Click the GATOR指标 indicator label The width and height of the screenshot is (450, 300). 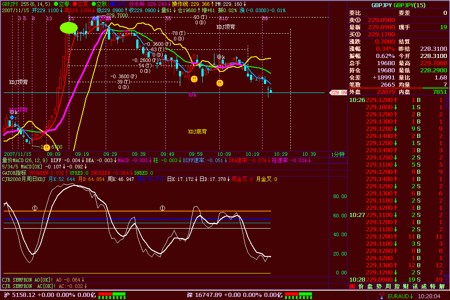pos(14,173)
